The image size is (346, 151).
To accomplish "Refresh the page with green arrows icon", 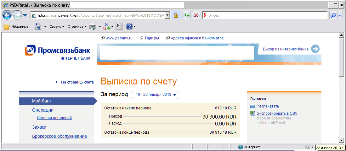I will pos(187,15).
